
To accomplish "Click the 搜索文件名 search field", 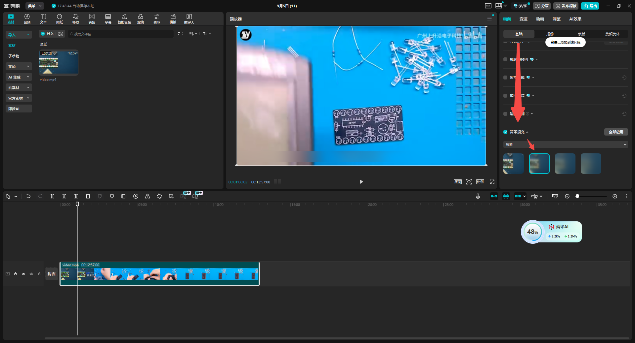I will pos(121,34).
